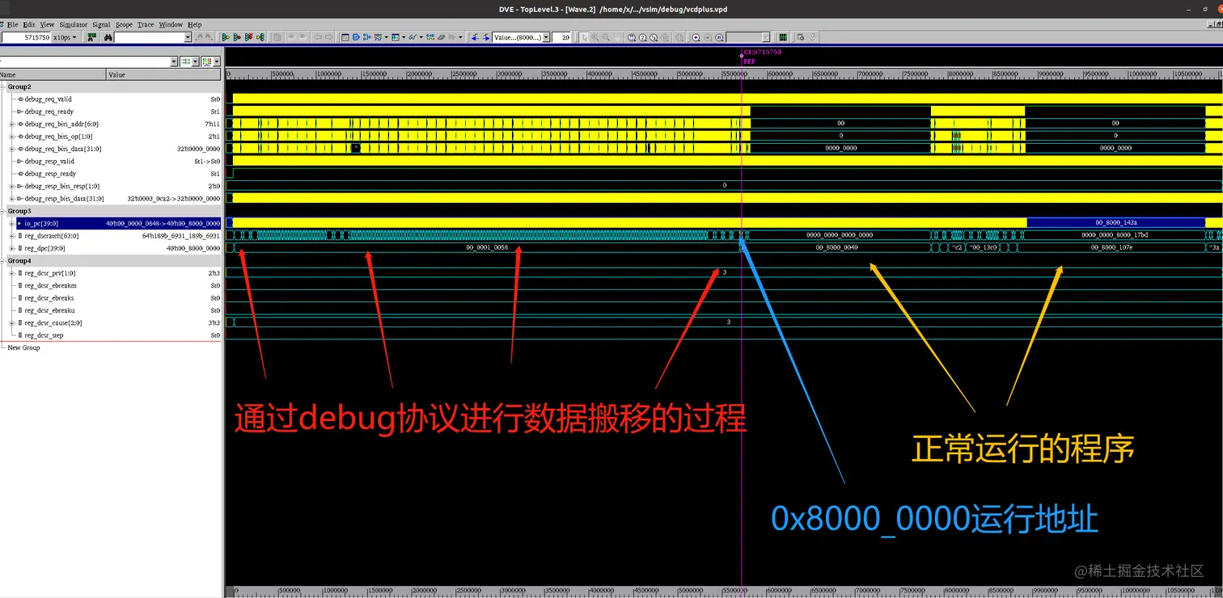Click the blue next-edge arrow icon
The width and height of the screenshot is (1223, 598).
click(486, 37)
